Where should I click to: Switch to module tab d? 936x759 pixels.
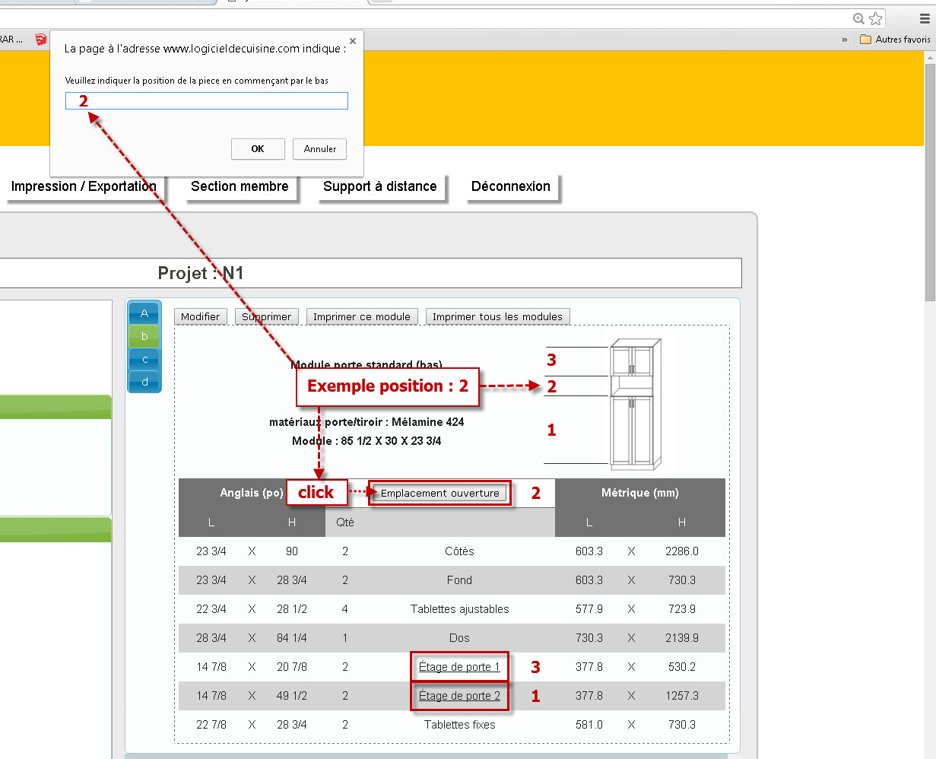click(144, 382)
